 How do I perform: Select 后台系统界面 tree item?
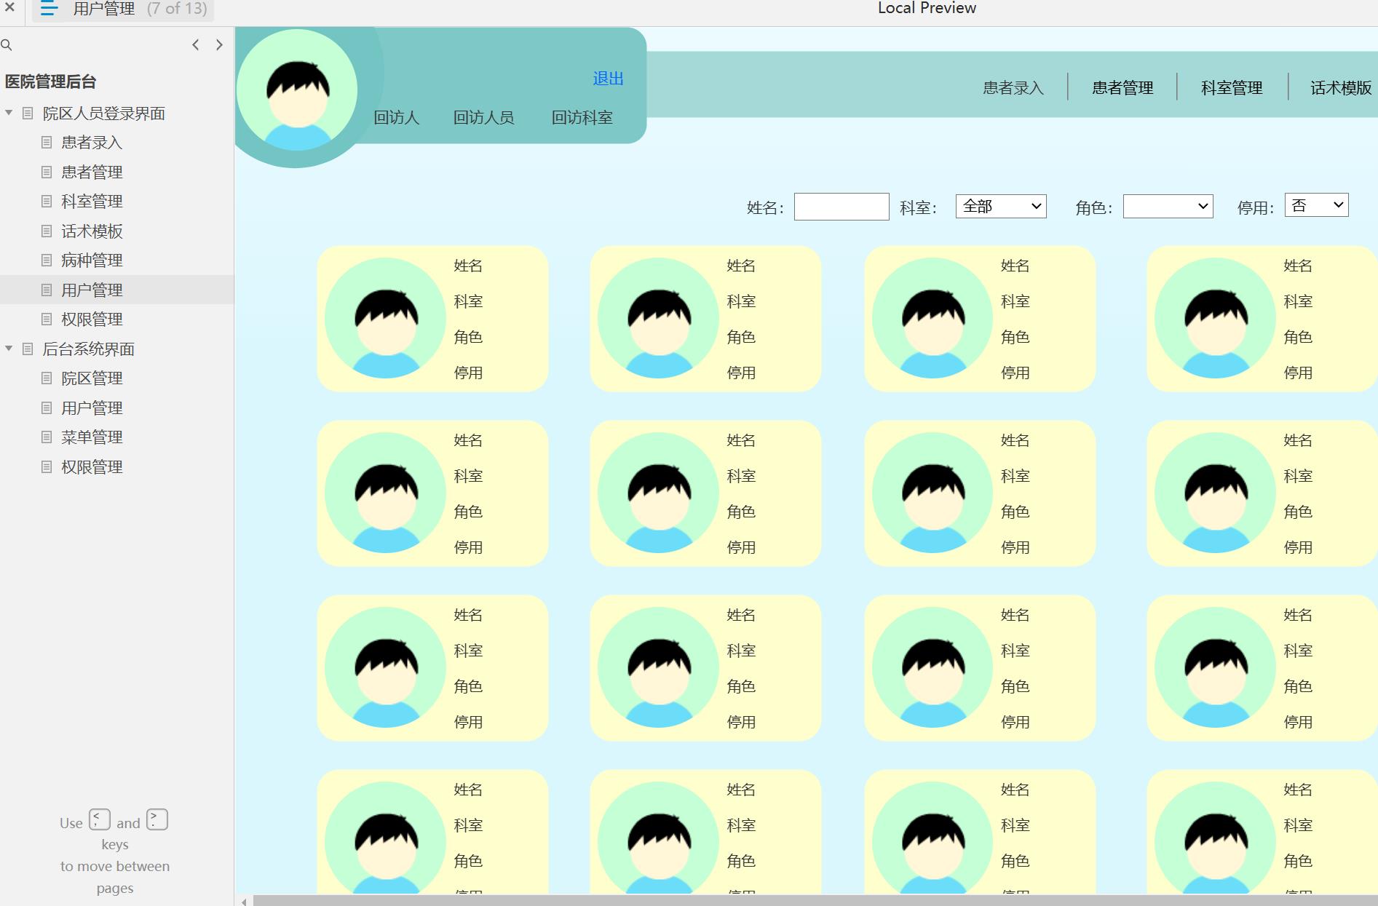click(x=88, y=349)
